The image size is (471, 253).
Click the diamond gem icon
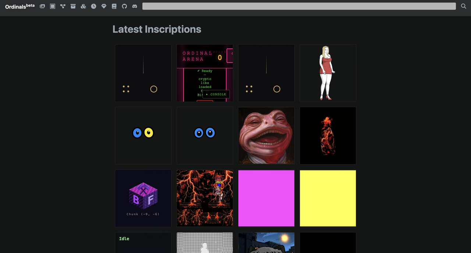(104, 6)
